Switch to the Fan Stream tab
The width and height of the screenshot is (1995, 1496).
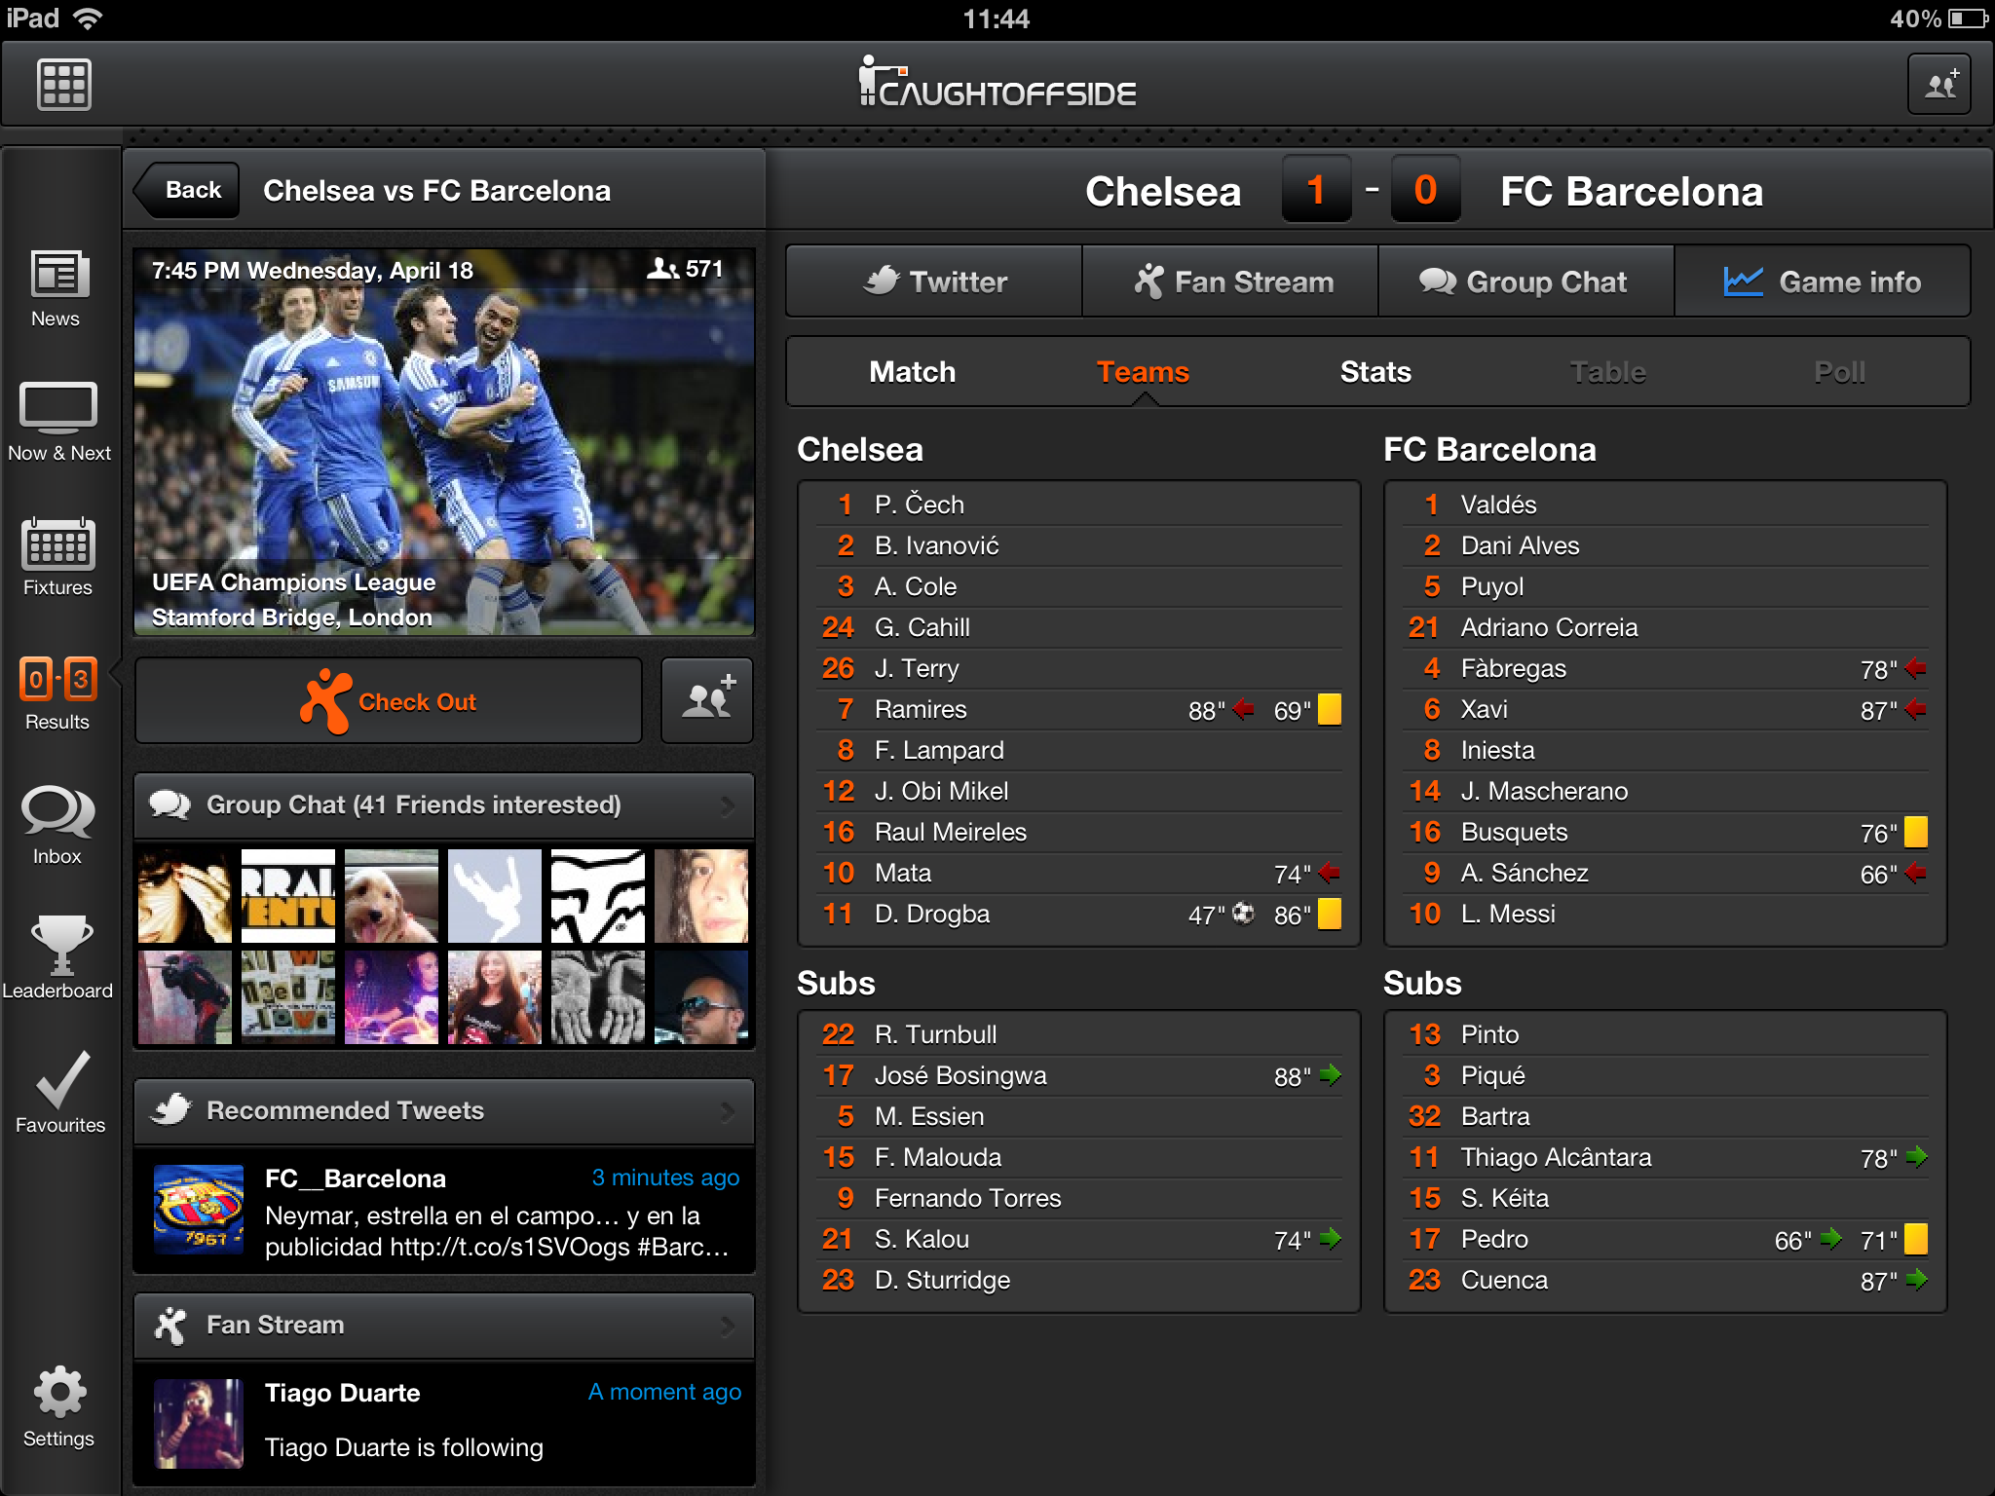pyautogui.click(x=1230, y=281)
